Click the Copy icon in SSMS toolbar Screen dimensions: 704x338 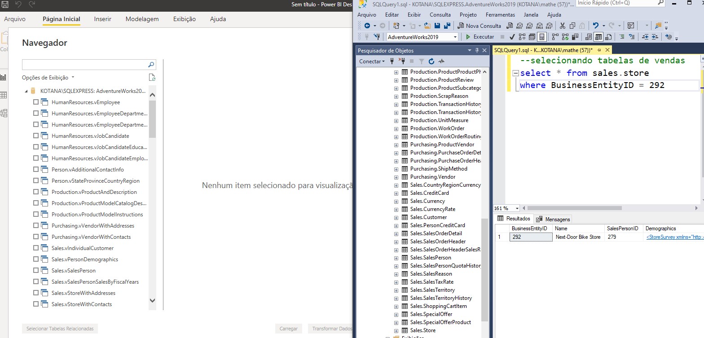[572, 26]
